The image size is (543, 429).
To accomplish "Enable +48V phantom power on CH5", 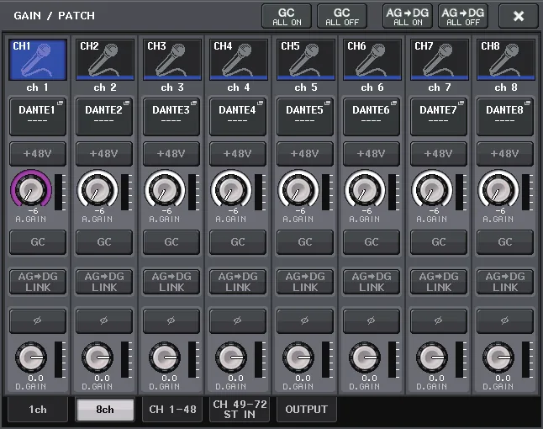I will (x=305, y=153).
